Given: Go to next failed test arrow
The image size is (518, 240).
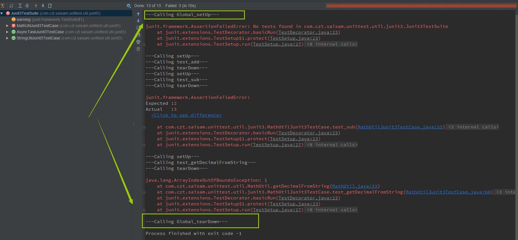Looking at the screenshot, I should (x=43, y=6).
